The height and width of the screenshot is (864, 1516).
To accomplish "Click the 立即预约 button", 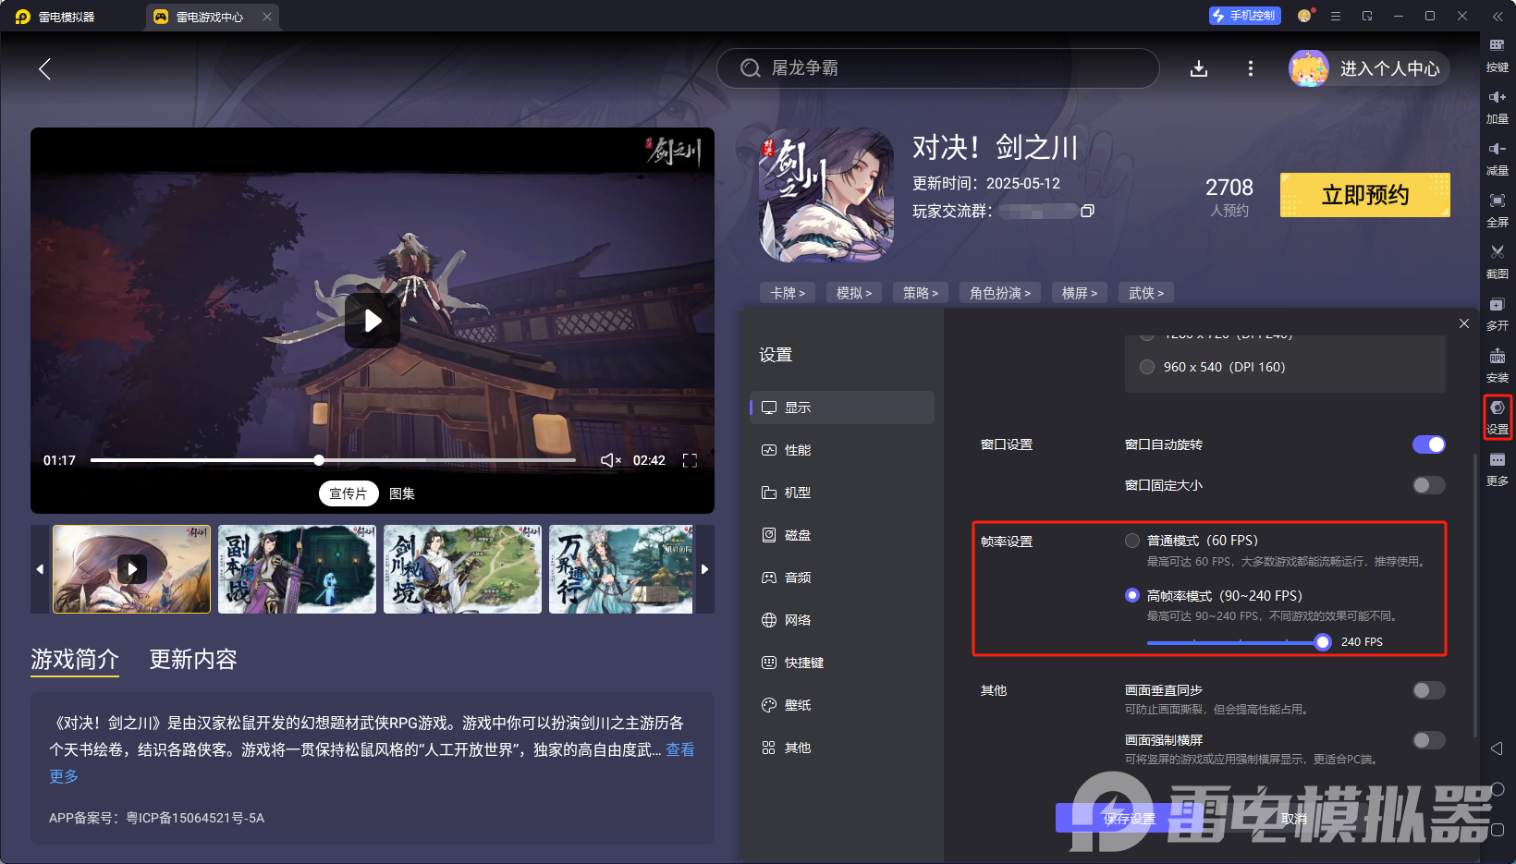I will (x=1364, y=195).
